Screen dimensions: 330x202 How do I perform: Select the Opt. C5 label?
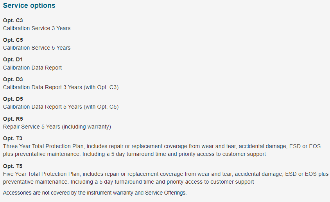tap(13, 40)
